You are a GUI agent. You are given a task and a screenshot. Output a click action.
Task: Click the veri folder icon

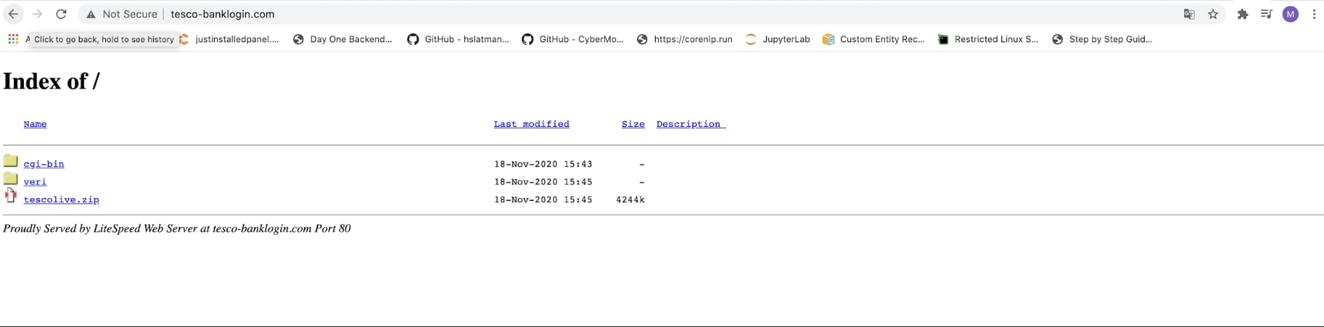point(11,178)
